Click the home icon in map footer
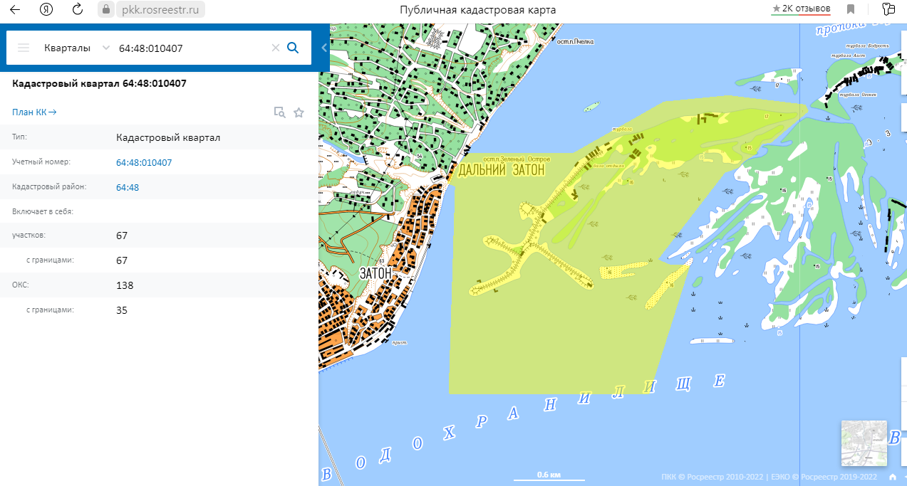 point(893,477)
